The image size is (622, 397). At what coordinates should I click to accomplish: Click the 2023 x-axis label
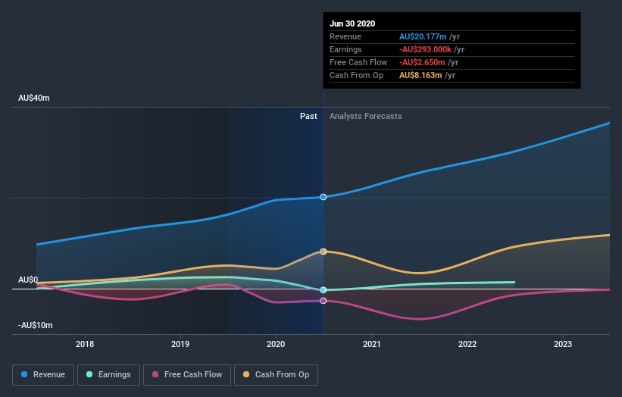pos(563,344)
